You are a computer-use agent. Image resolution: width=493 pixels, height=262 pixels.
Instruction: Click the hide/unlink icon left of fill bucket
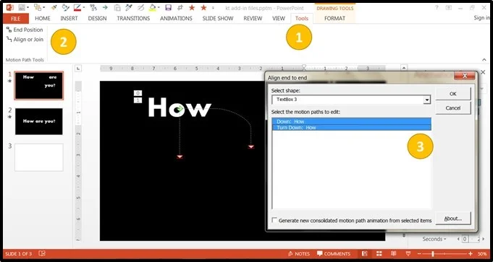tap(140, 7)
